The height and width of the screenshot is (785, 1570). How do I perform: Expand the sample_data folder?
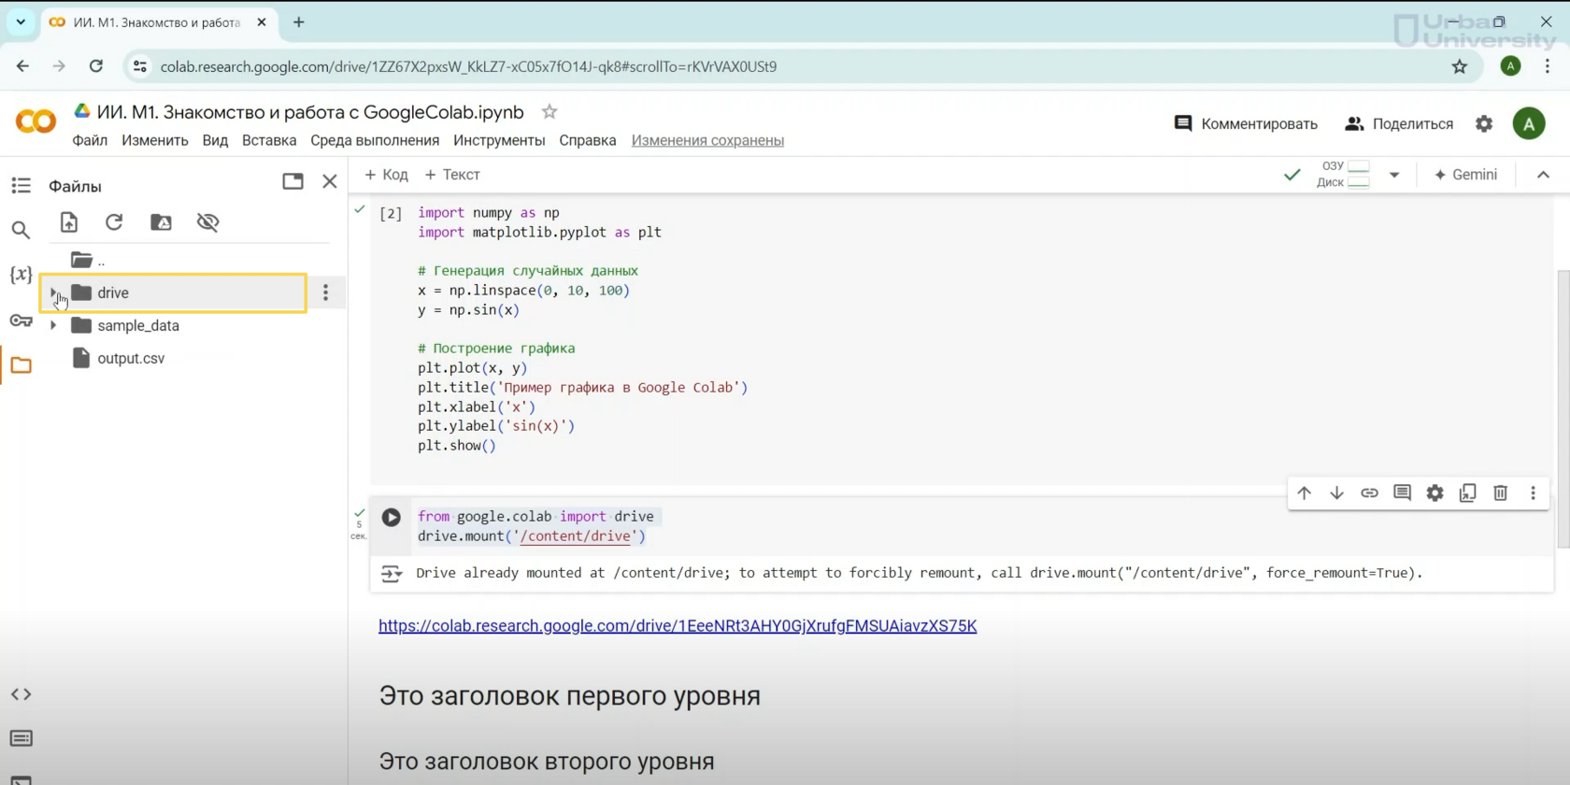[53, 325]
